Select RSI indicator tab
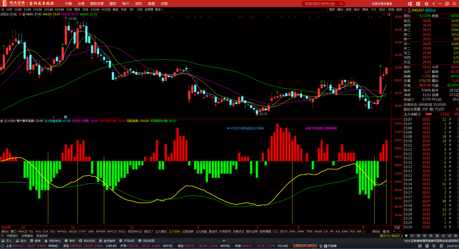Viewport: 459px width, 249px height. [x=352, y=232]
